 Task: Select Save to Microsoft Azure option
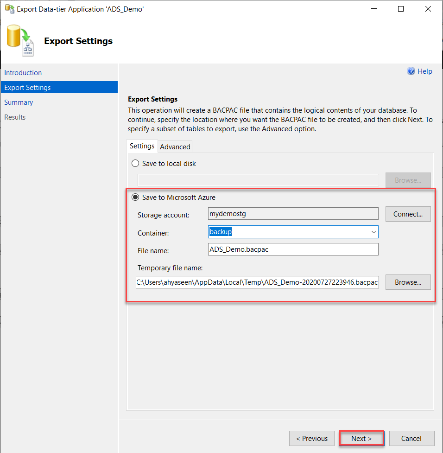click(x=135, y=198)
